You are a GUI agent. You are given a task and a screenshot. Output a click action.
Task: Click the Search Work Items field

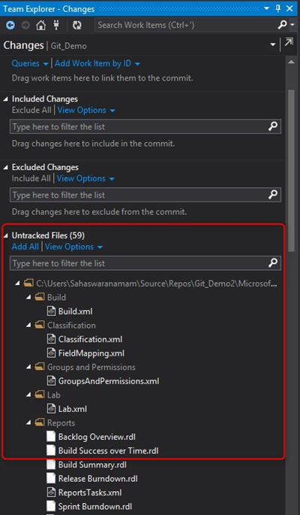tap(185, 25)
